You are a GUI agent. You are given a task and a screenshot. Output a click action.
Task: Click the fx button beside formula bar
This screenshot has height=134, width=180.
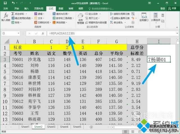(x=43, y=33)
